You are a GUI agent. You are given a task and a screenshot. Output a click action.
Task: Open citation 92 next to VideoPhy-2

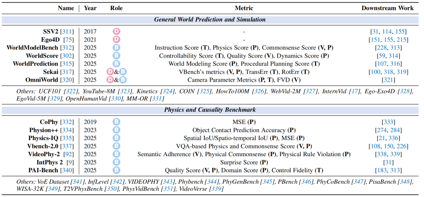(x=69, y=154)
